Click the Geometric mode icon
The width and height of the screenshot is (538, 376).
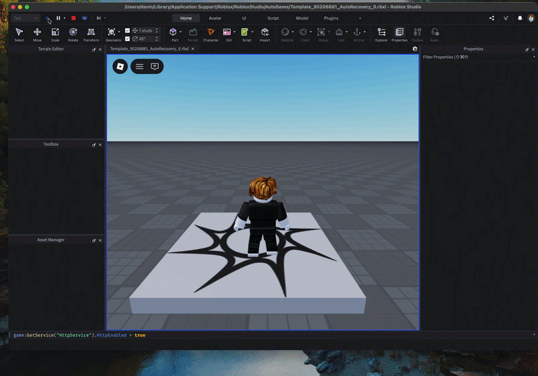pyautogui.click(x=111, y=32)
